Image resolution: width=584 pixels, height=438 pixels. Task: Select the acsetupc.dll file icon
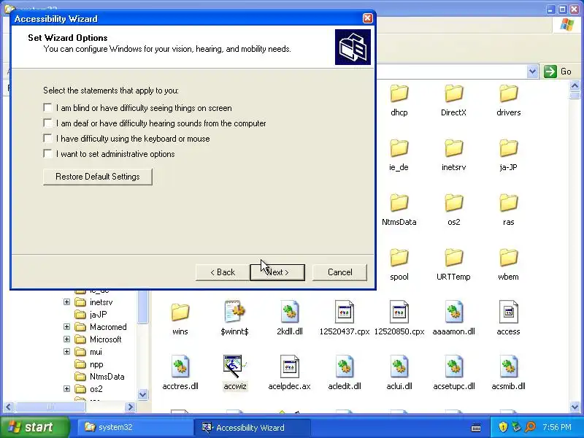(453, 366)
